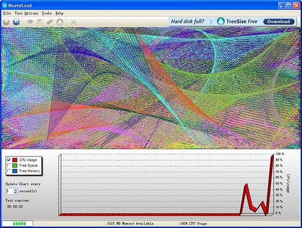
Task: Enable the Free Memory checkbox
Action: [9, 171]
